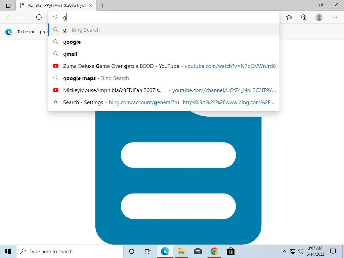Viewport: 344px width, 258px height.
Task: Open Cortana circle icon on taskbar
Action: coord(132,251)
